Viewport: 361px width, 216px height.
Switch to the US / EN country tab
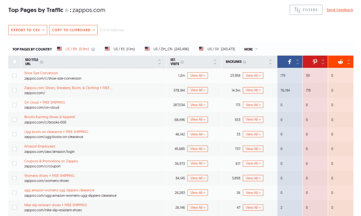click(77, 49)
